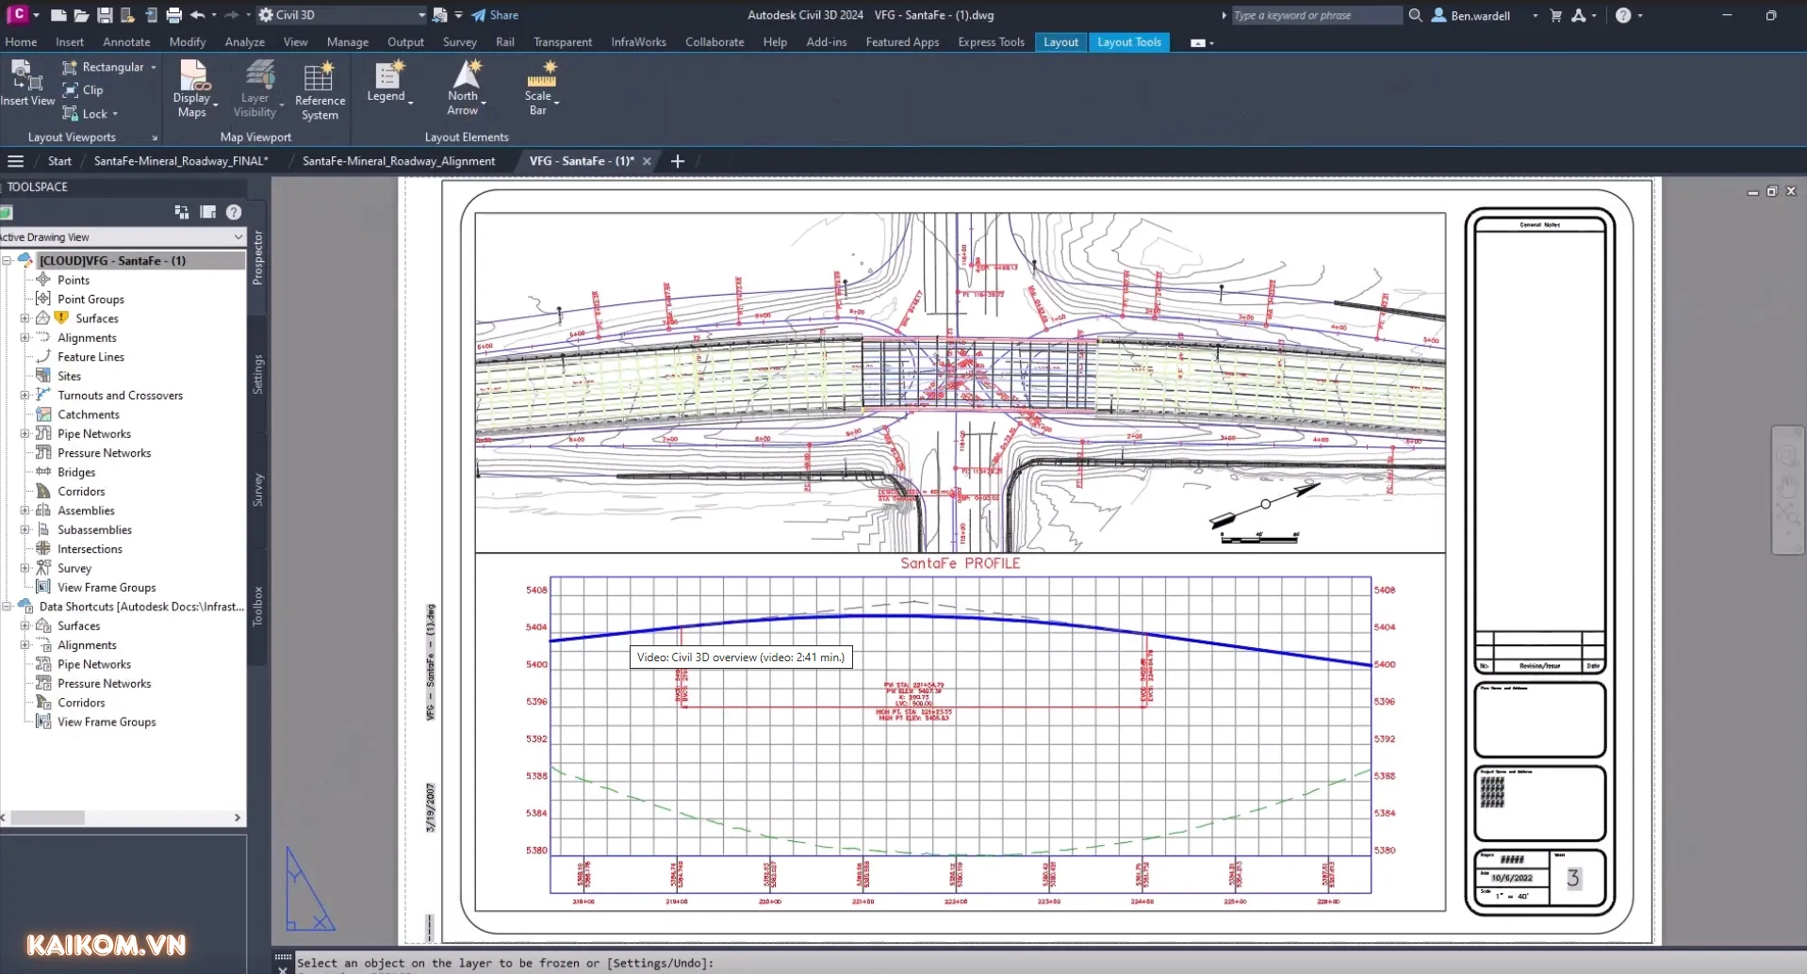Open the Display Maps tool

pos(193,77)
